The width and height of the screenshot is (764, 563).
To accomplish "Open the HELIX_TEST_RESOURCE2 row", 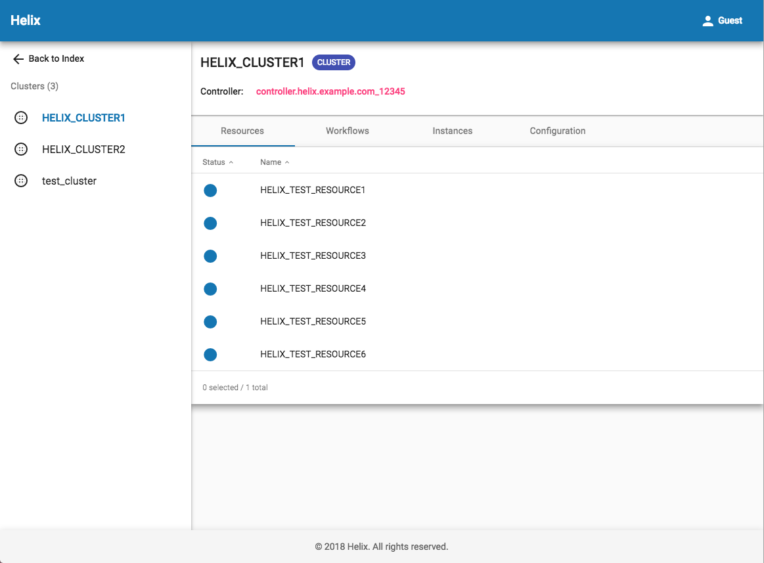I will pyautogui.click(x=313, y=223).
